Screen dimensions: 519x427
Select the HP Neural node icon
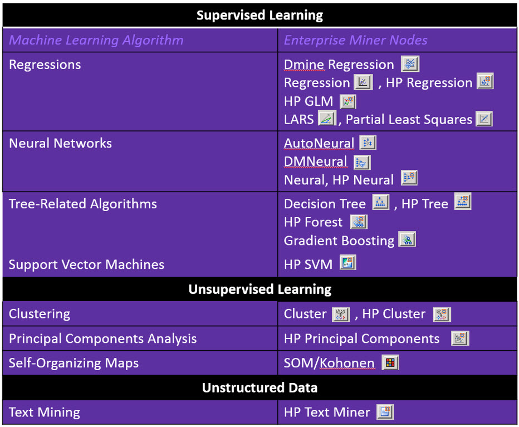pos(409,179)
